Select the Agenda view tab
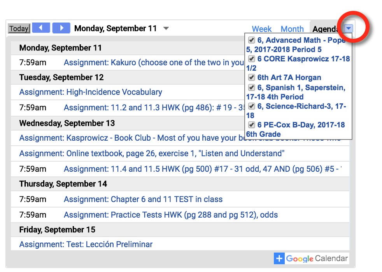Screen dimensions: 382x272 (x=325, y=29)
